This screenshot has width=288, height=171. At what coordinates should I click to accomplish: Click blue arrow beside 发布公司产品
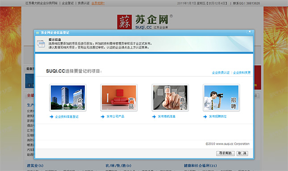(103, 117)
